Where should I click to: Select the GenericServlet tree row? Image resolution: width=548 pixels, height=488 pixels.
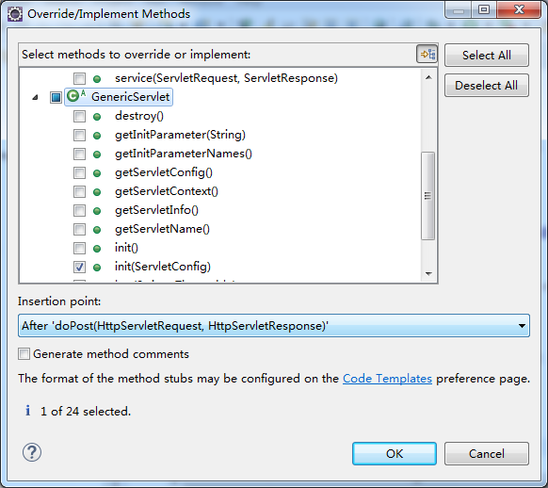pyautogui.click(x=119, y=97)
